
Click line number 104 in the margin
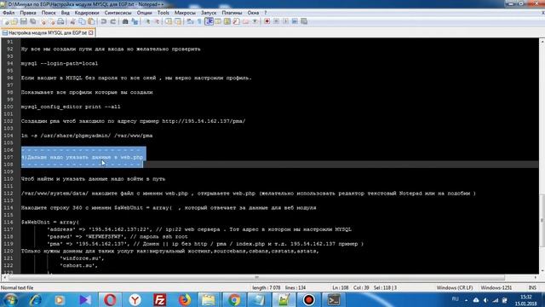(9, 136)
